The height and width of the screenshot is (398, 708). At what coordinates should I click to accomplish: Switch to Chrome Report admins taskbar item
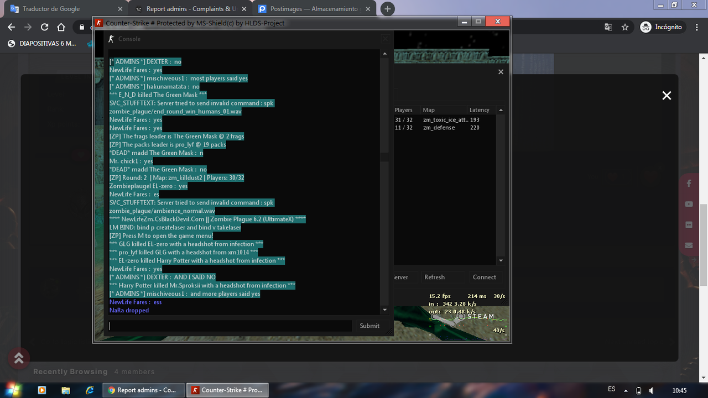pos(144,390)
